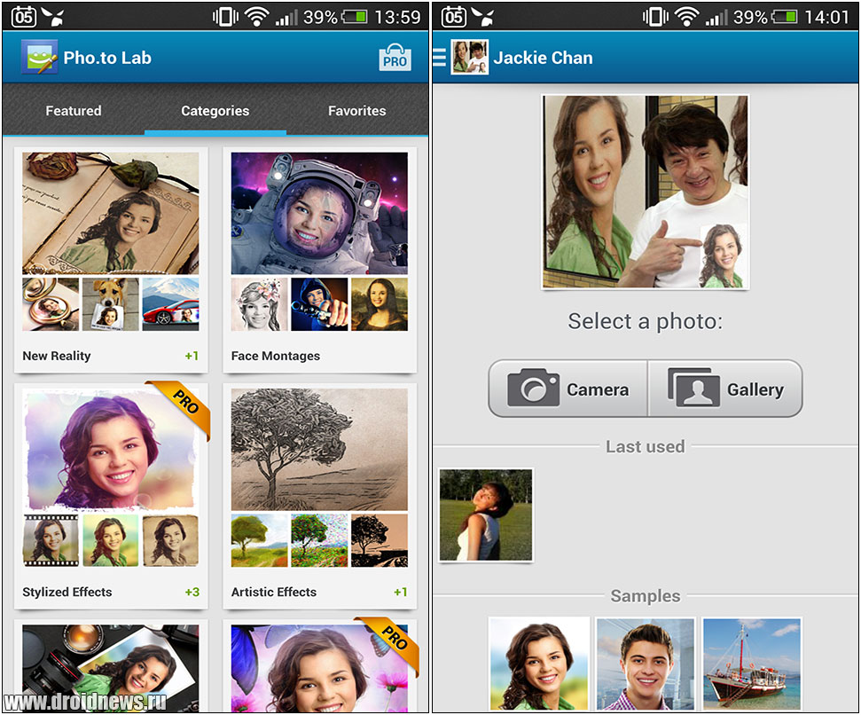The image size is (861, 715).
Task: Tap the vibrate mode icon in right status bar
Action: [x=655, y=17]
